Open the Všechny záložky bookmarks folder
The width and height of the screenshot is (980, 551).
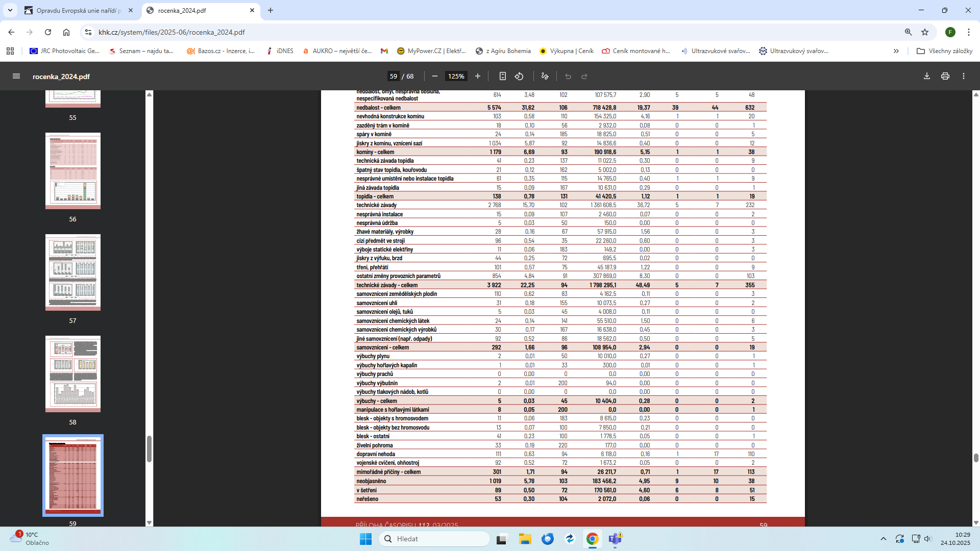click(944, 51)
